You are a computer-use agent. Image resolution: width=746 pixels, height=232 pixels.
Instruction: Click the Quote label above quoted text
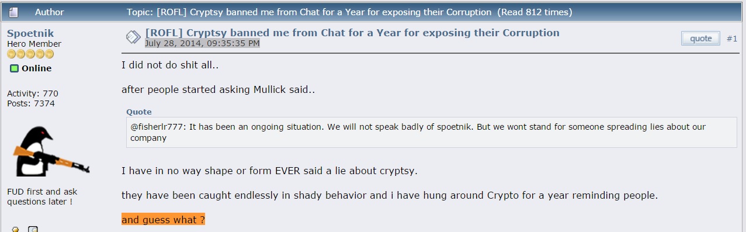coord(139,112)
